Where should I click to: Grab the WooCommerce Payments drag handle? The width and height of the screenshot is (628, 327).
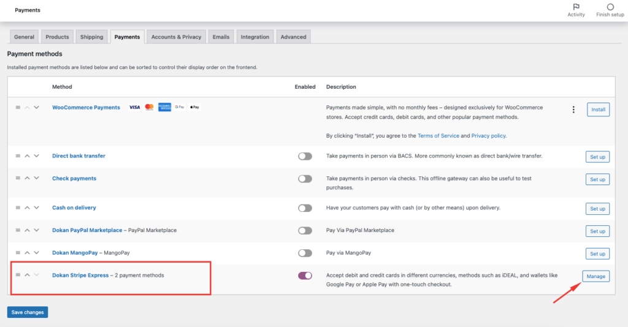pos(18,108)
